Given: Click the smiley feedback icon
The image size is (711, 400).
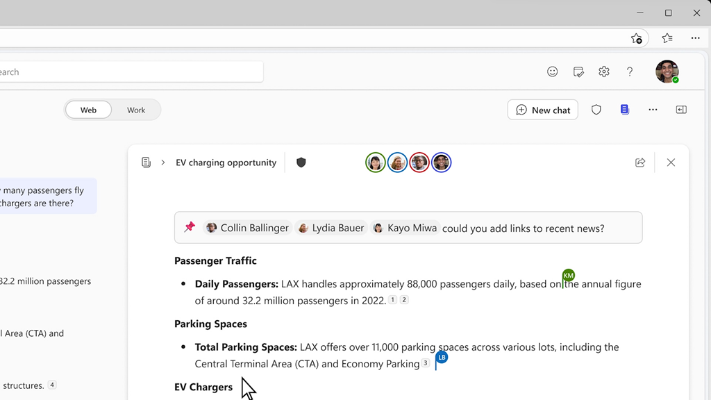Looking at the screenshot, I should (553, 72).
